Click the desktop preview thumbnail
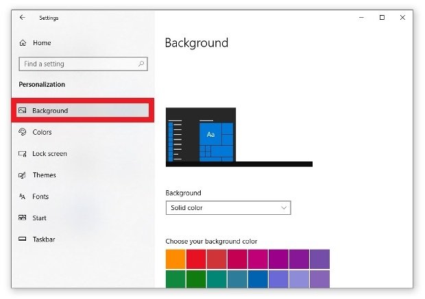This screenshot has height=299, width=425. click(239, 137)
